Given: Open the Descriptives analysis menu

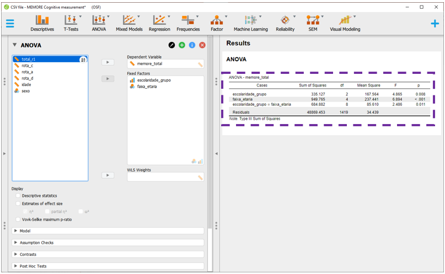Looking at the screenshot, I should (42, 23).
